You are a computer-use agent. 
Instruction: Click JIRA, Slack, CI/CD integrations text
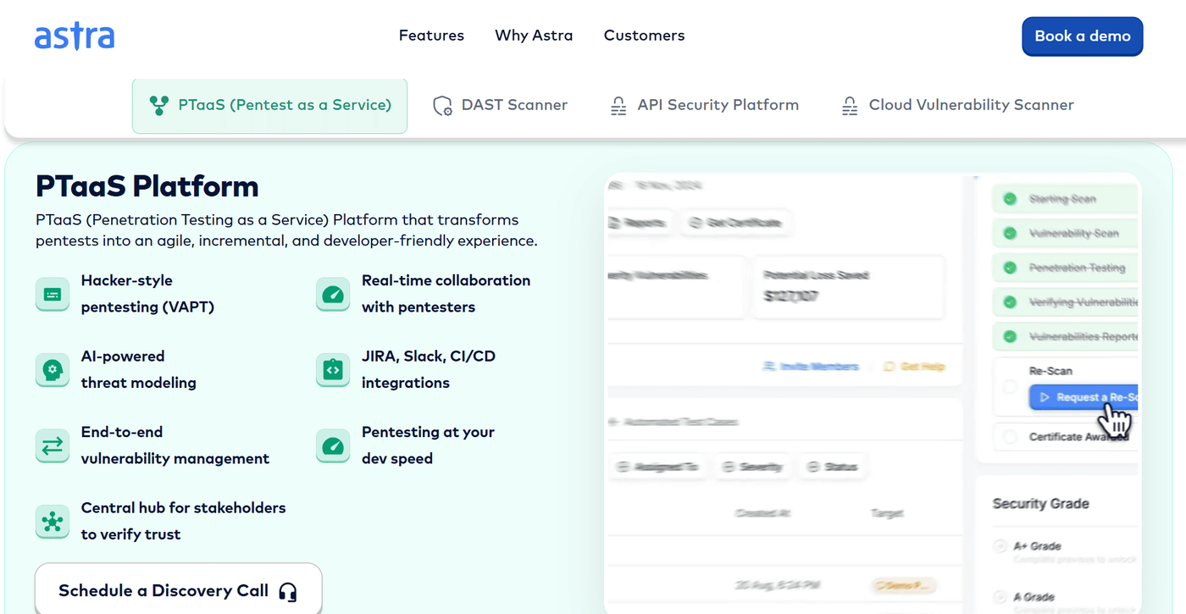tap(429, 369)
